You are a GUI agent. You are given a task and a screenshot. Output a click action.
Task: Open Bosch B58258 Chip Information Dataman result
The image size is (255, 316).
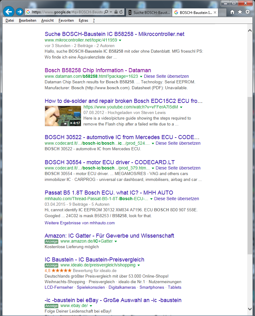[98, 70]
